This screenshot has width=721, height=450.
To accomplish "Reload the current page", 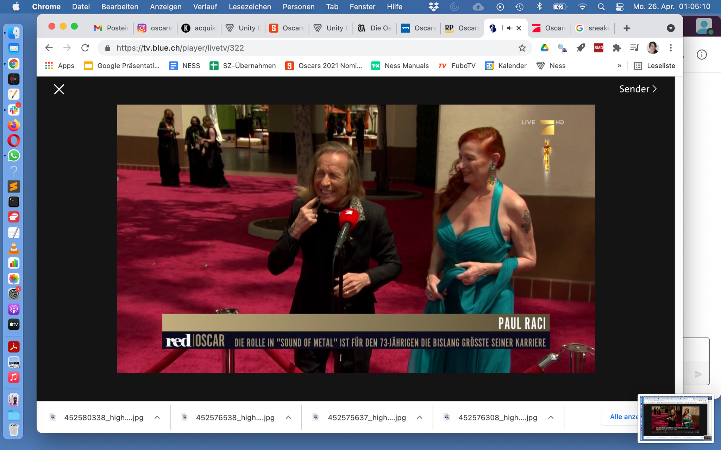I will tap(85, 48).
